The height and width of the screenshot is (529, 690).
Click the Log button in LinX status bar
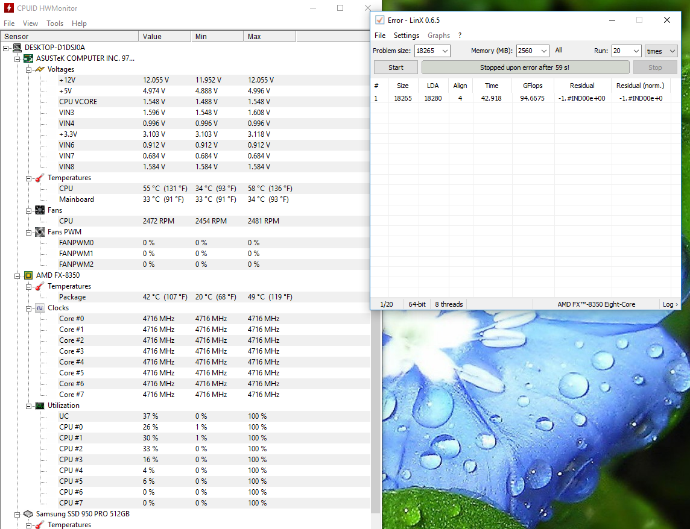point(670,304)
